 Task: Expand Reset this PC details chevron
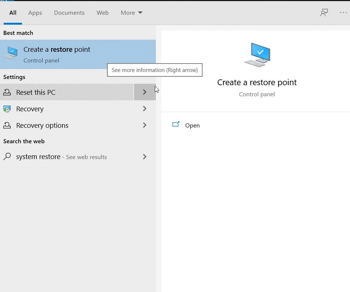point(144,92)
